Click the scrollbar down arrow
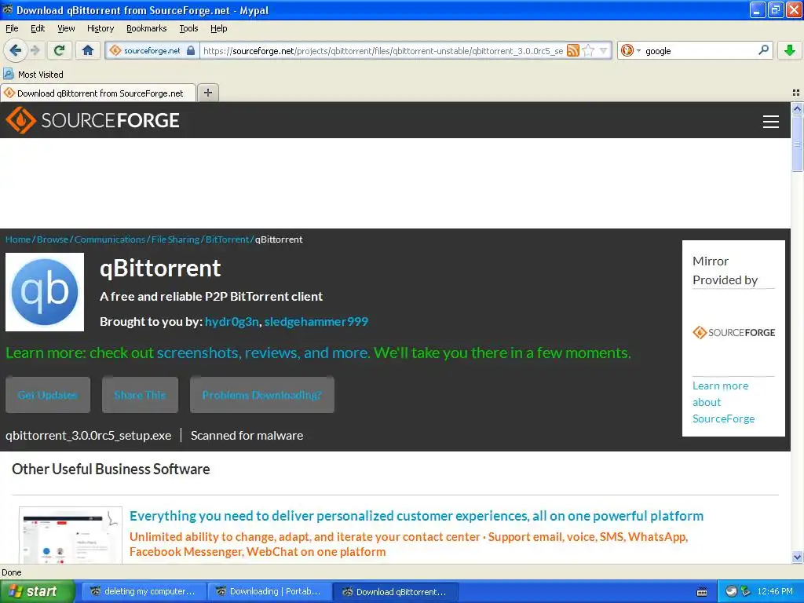 click(x=797, y=557)
